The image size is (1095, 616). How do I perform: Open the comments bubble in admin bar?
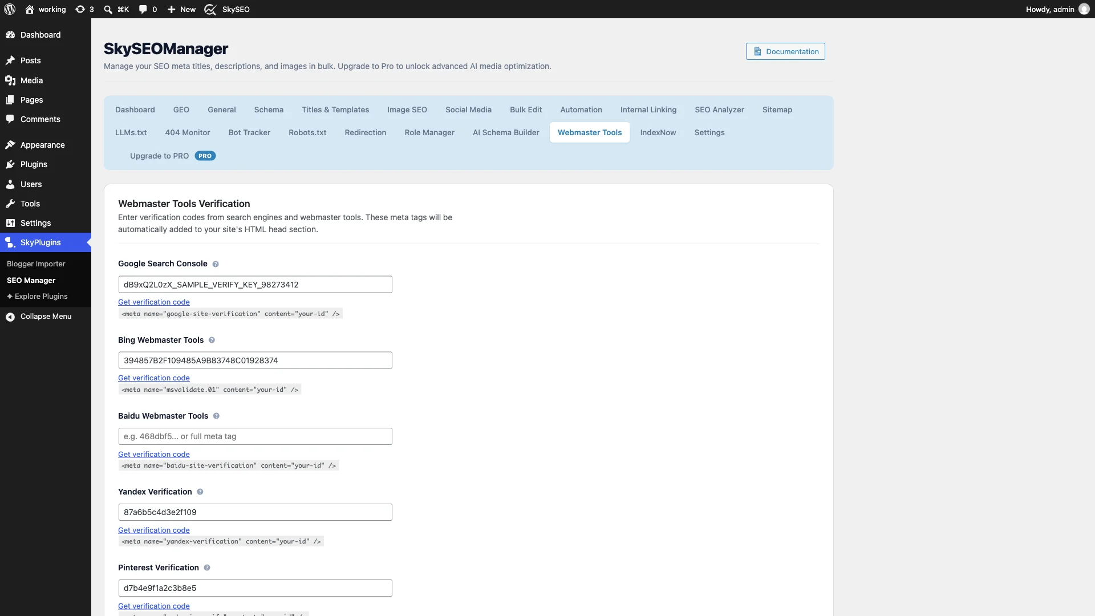click(148, 9)
